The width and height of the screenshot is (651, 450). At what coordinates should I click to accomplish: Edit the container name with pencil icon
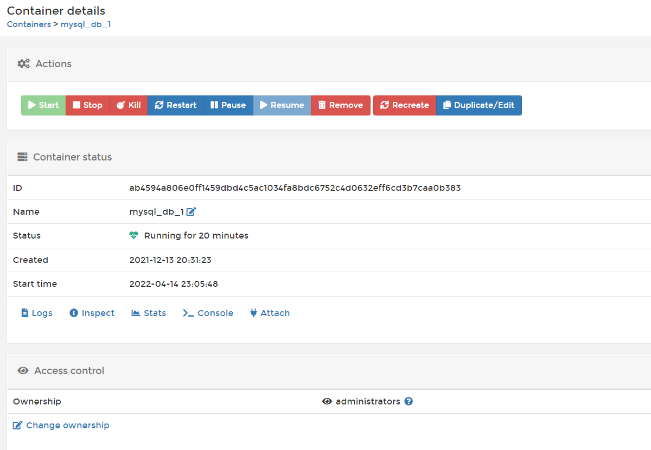191,211
